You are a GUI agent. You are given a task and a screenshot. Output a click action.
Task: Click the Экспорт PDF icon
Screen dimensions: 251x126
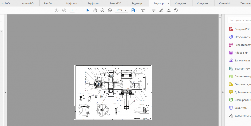point(231,69)
